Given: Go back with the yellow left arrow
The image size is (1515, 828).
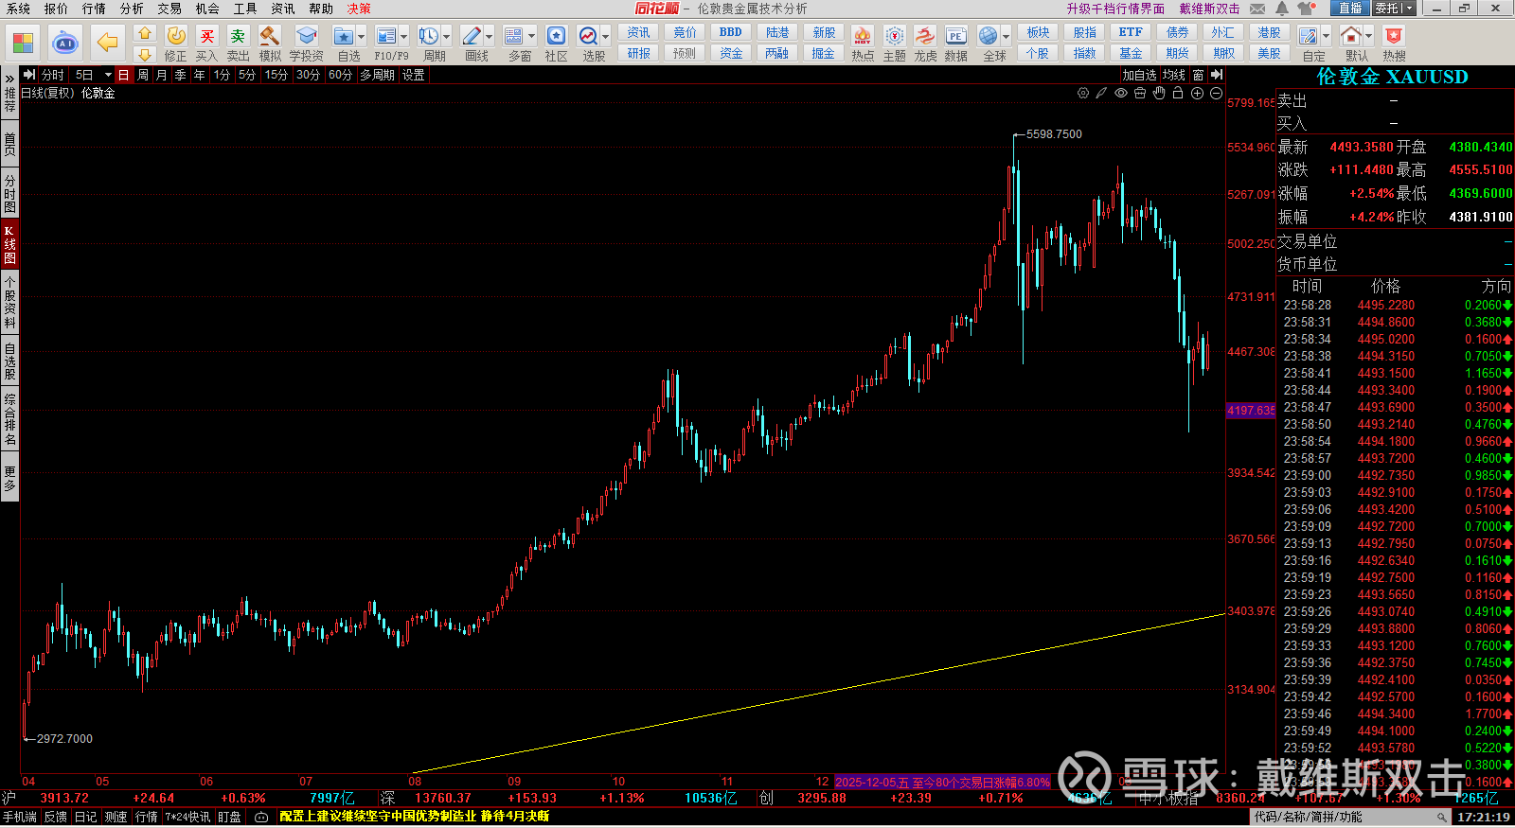Looking at the screenshot, I should coord(107,44).
